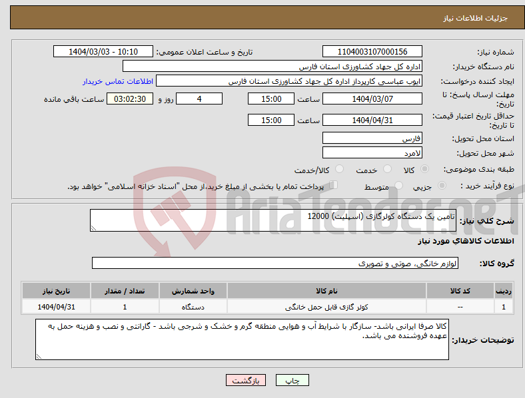Click the need date cell 1404/04/31 in table

click(x=56, y=307)
